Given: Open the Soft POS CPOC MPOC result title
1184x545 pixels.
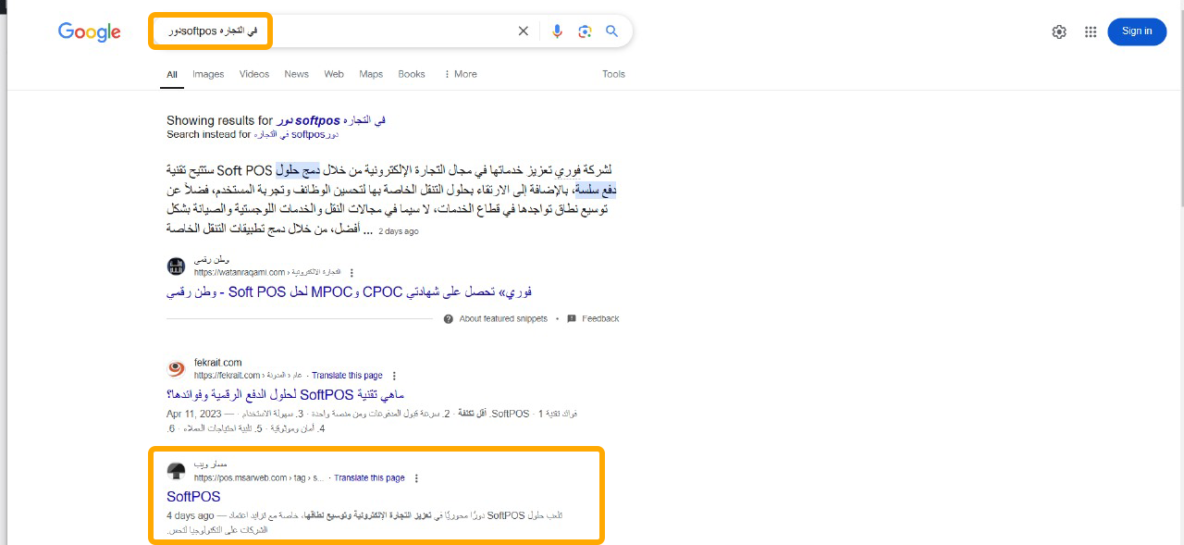Looking at the screenshot, I should tap(350, 292).
